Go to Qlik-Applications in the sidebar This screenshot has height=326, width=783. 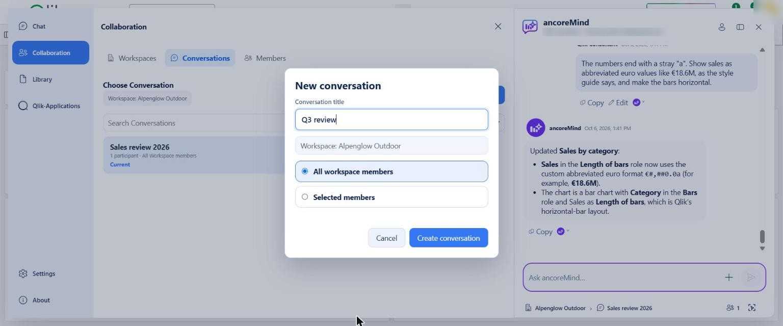pos(50,106)
